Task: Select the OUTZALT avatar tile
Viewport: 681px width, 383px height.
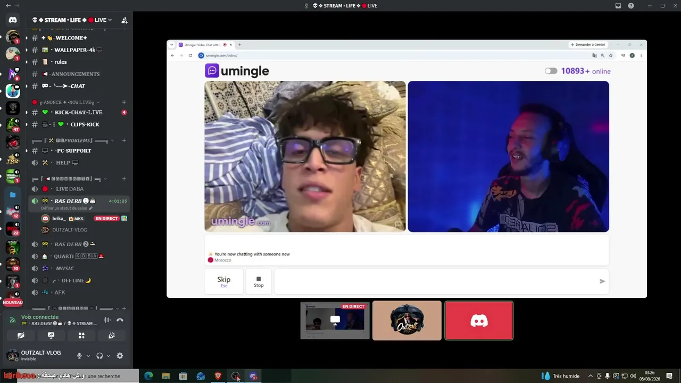Action: 407,321
